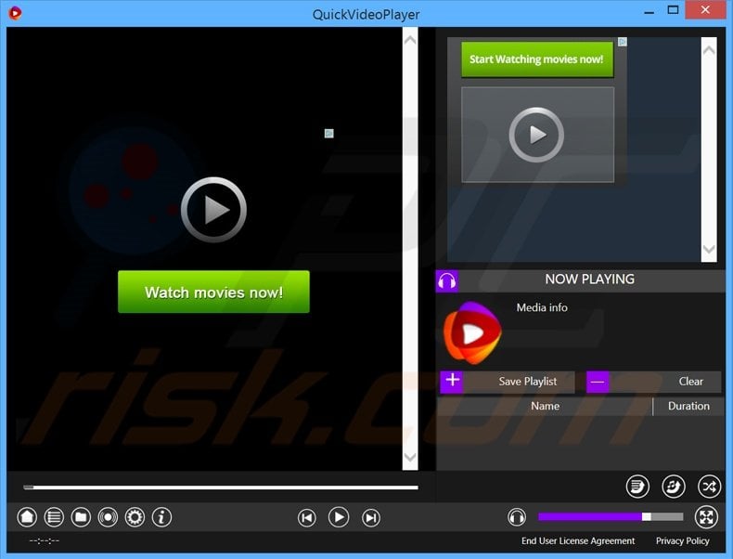The height and width of the screenshot is (559, 733).
Task: Close the QuickVideoPlayer window
Action: [x=705, y=9]
